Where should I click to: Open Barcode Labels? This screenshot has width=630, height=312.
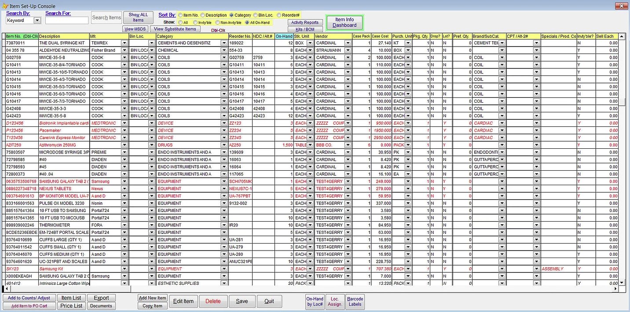[x=355, y=301]
